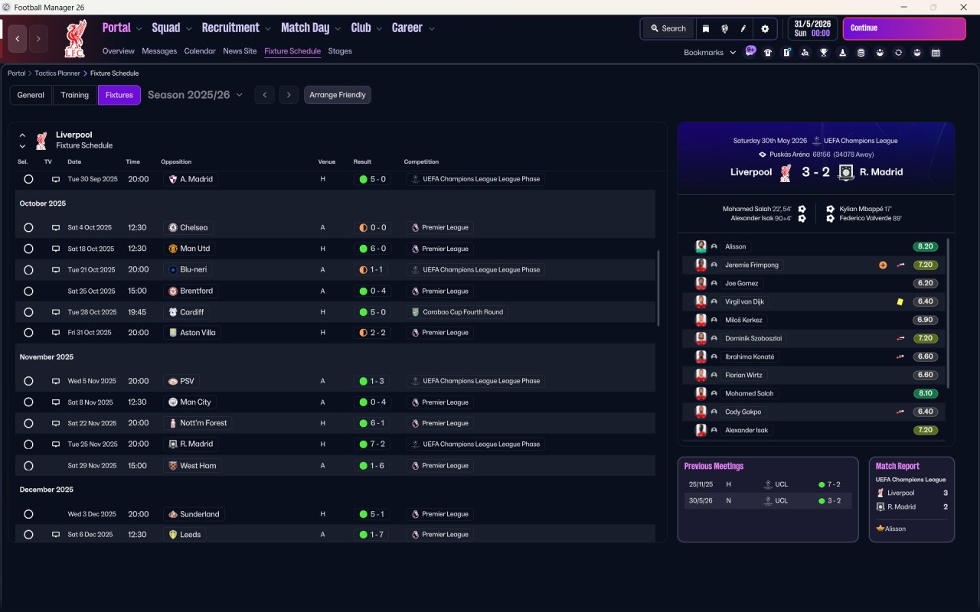Click the Liverpool crest in the match scoreline
980x612 pixels.
[x=785, y=172]
